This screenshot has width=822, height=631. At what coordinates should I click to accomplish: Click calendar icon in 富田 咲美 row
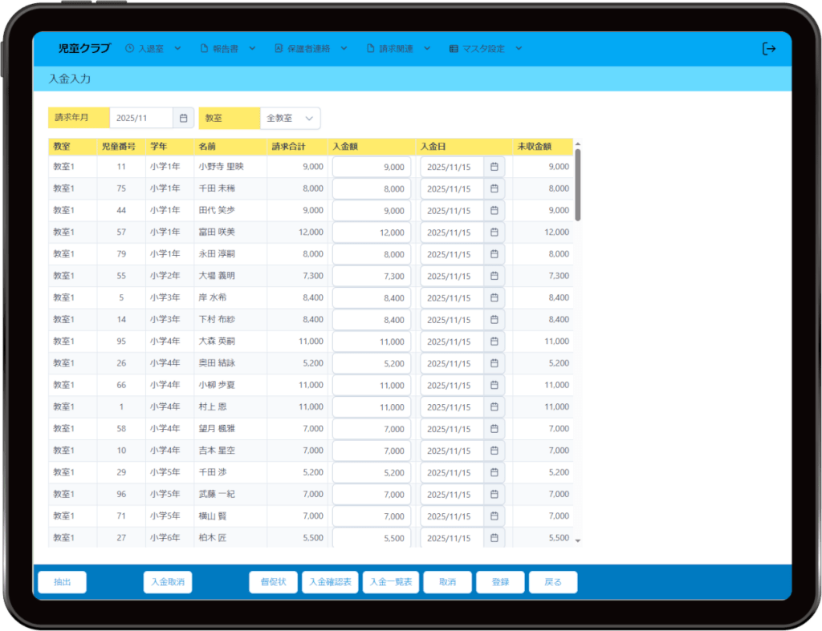coord(494,233)
